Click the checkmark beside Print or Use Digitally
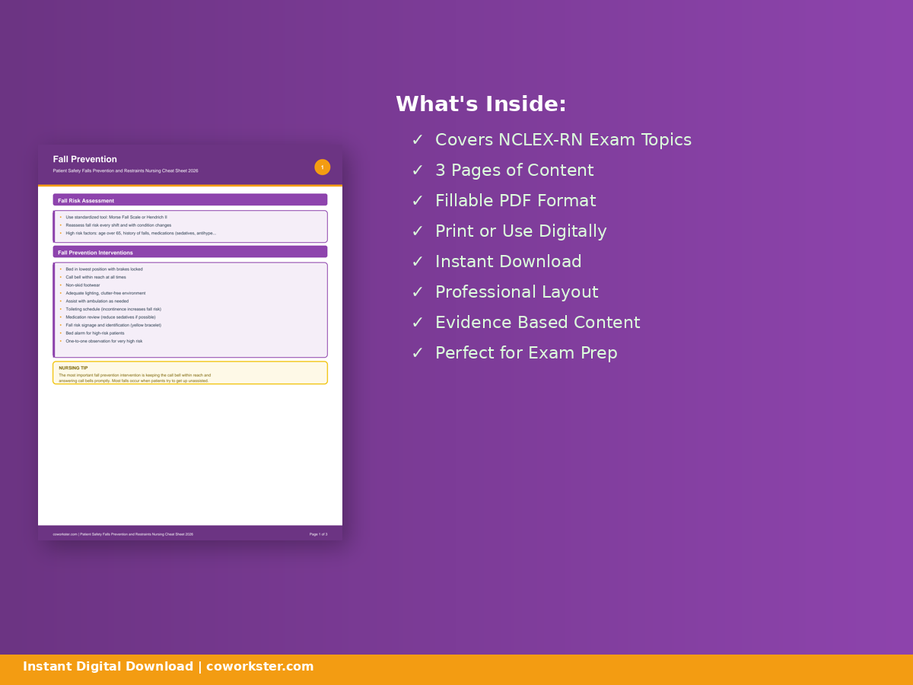Image resolution: width=913 pixels, height=685 pixels. 417,232
